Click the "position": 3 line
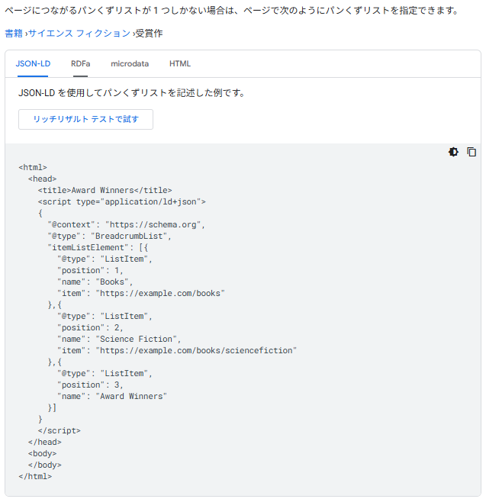Image resolution: width=486 pixels, height=499 pixels. click(90, 385)
